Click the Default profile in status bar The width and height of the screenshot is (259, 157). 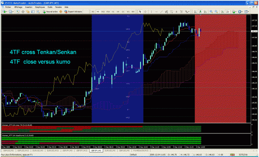click(x=133, y=155)
